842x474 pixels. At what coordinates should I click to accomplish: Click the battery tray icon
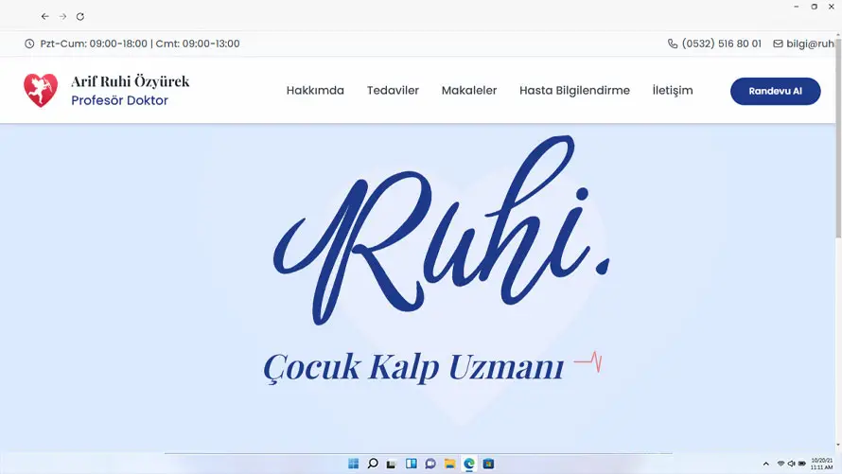tap(801, 464)
